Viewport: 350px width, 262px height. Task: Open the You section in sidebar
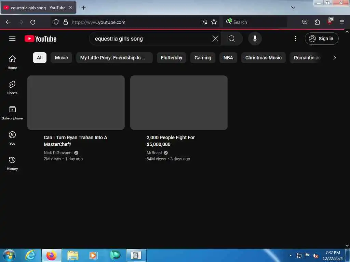[x=12, y=138]
